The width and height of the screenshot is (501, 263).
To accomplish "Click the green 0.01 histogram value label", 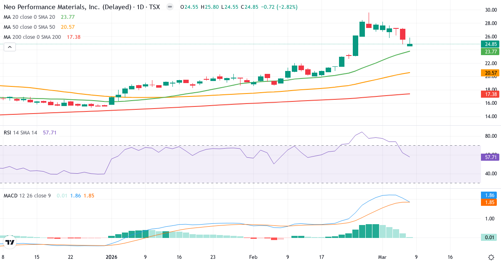I will coord(488,237).
